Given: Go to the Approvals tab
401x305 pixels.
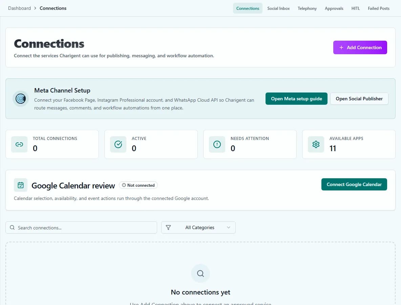Looking at the screenshot, I should (334, 8).
